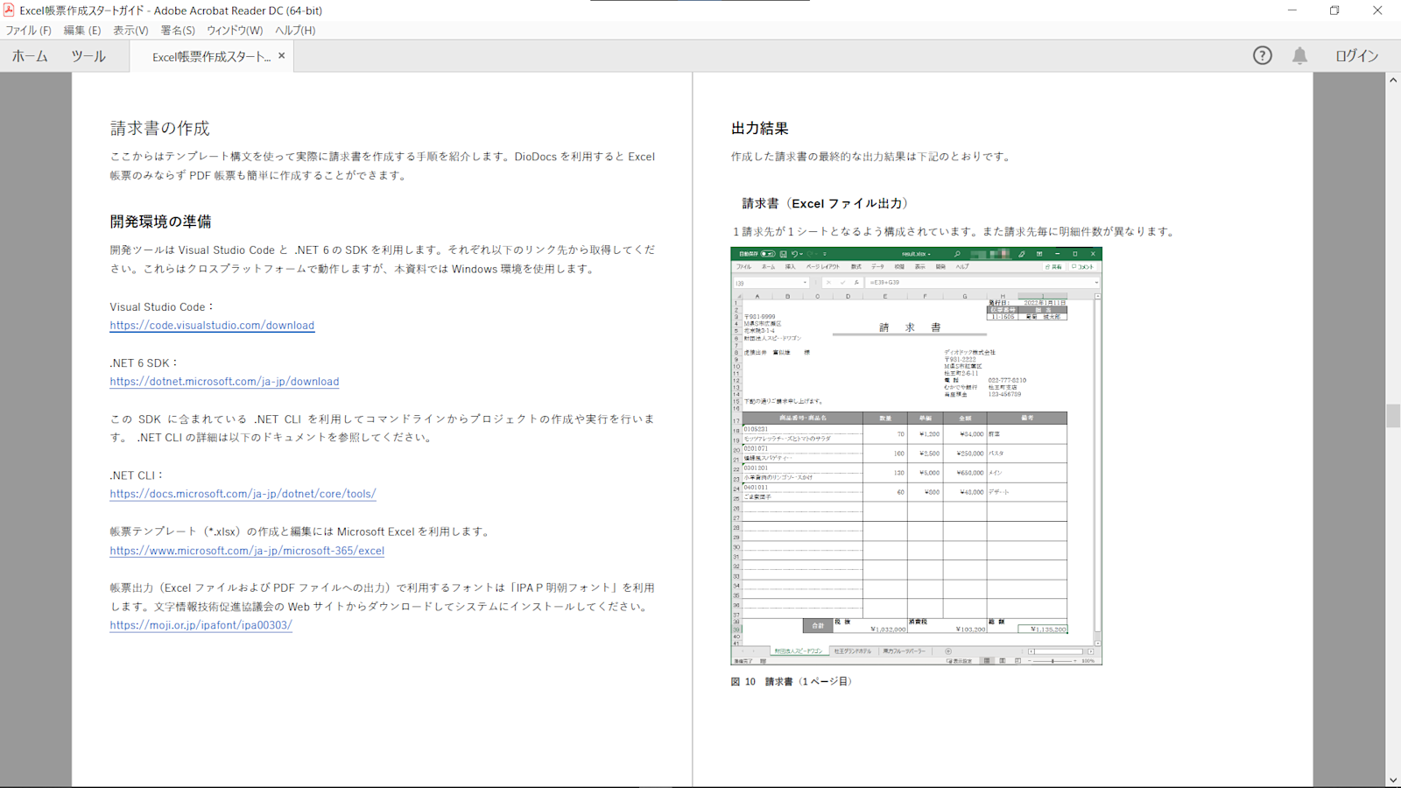Click the .NET 6 SDK： label

(x=144, y=362)
